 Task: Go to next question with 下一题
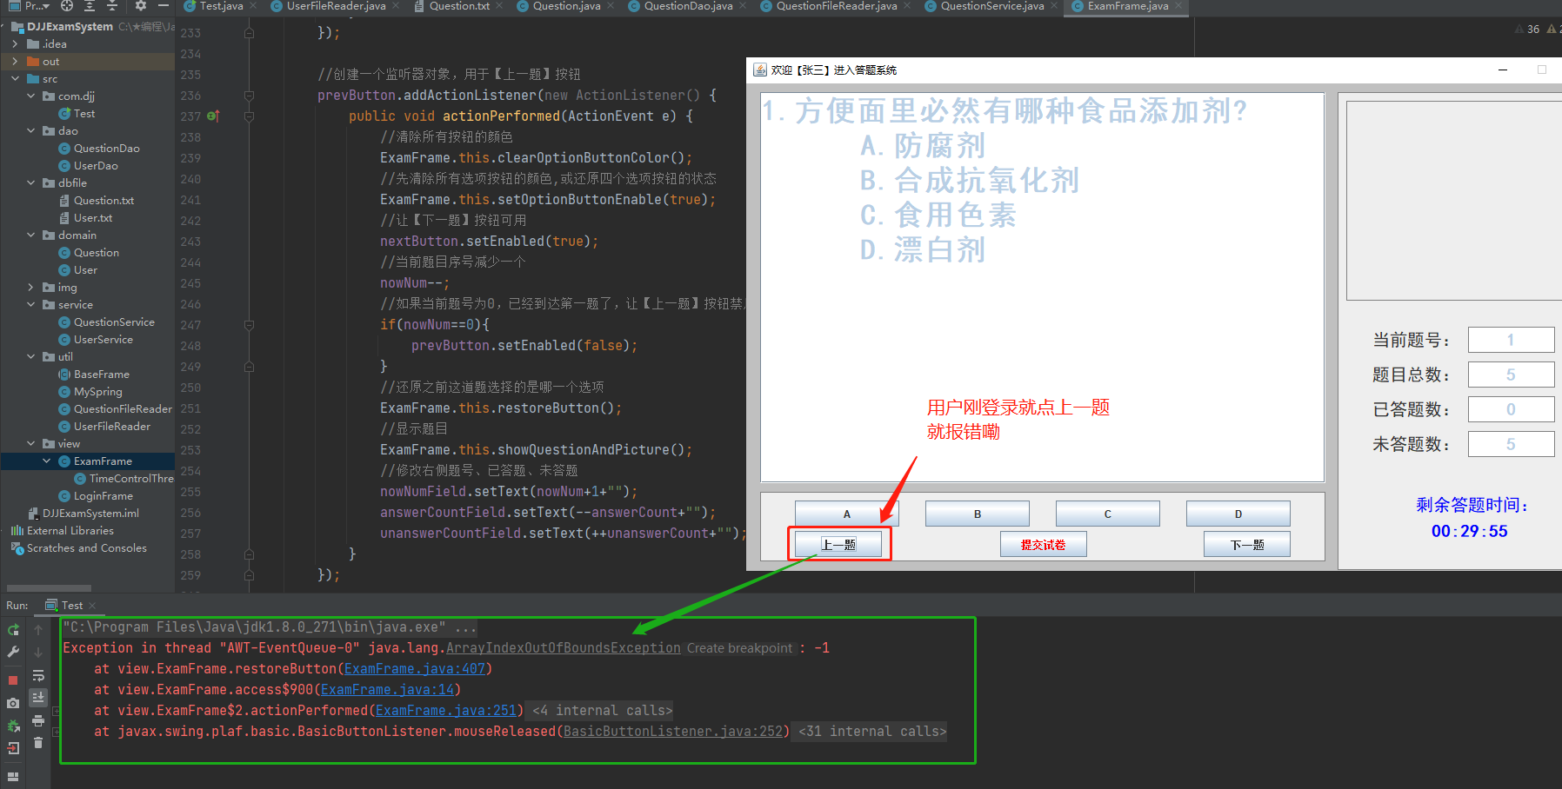tap(1247, 545)
